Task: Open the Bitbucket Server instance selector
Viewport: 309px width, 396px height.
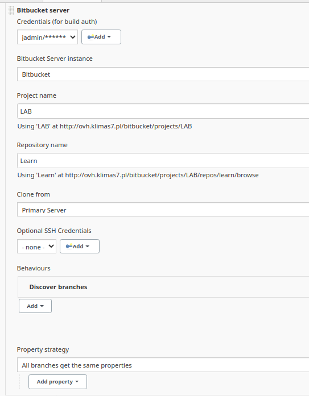Action: coord(163,74)
